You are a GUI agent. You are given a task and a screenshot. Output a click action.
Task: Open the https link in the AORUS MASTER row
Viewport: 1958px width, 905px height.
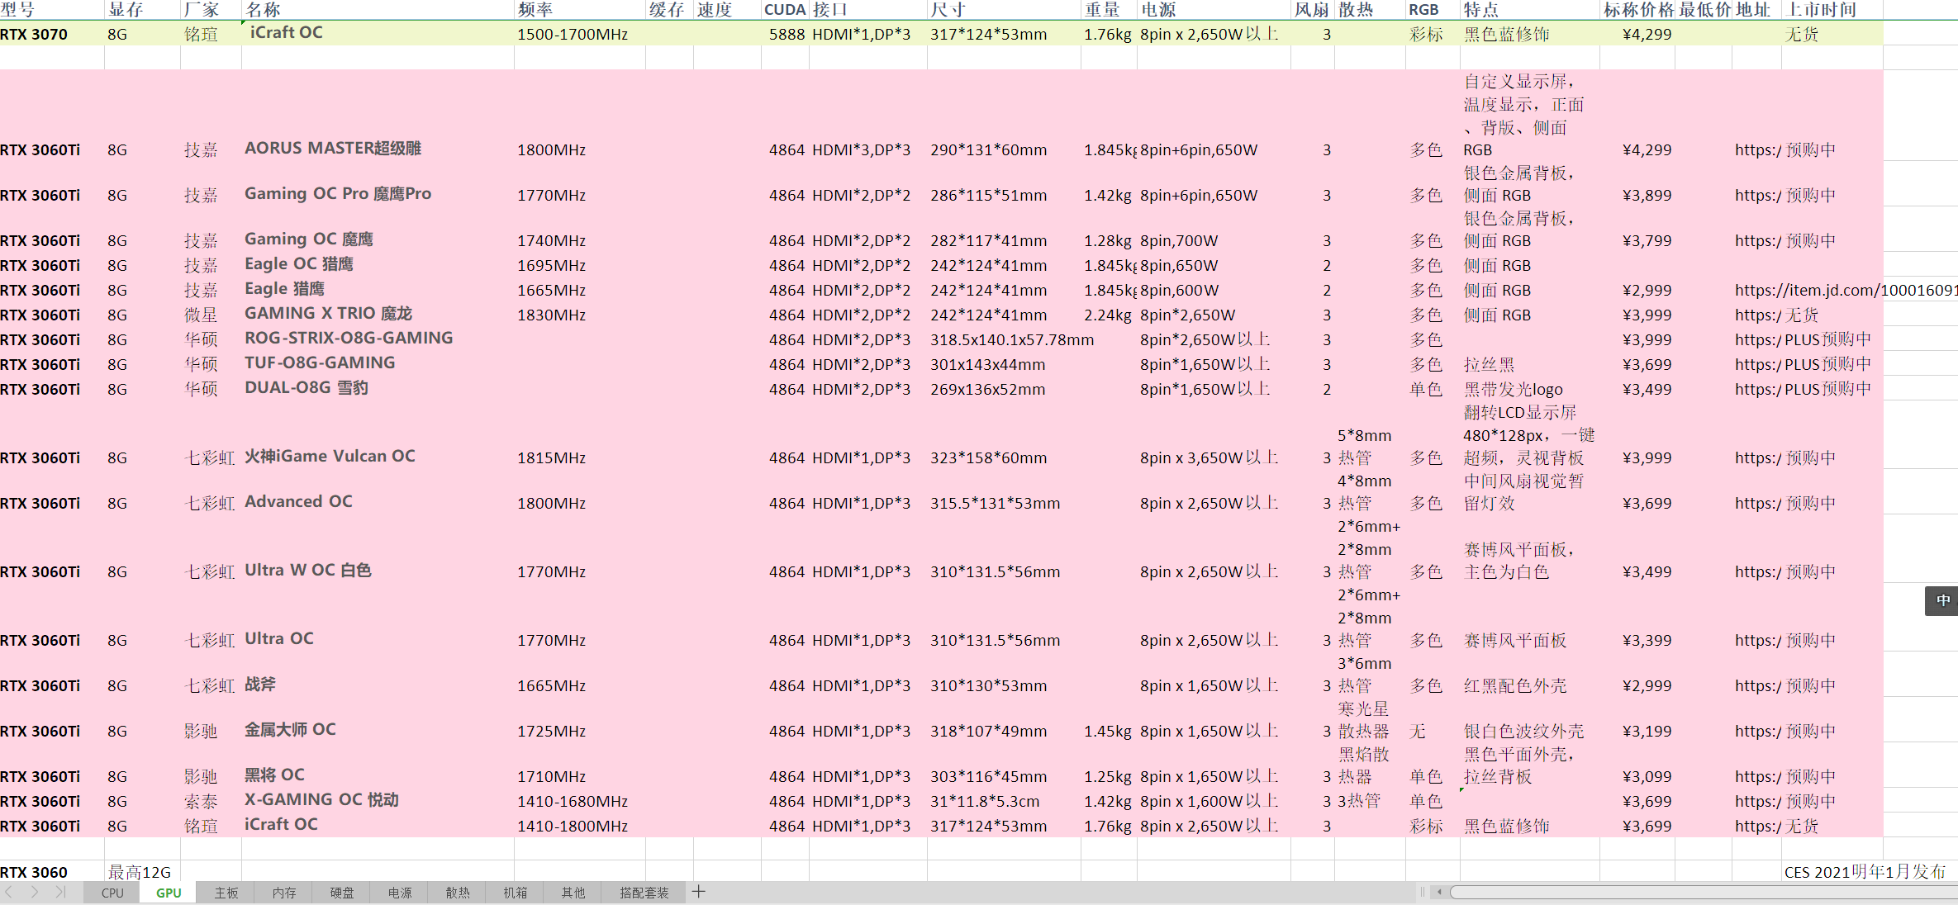click(1758, 150)
